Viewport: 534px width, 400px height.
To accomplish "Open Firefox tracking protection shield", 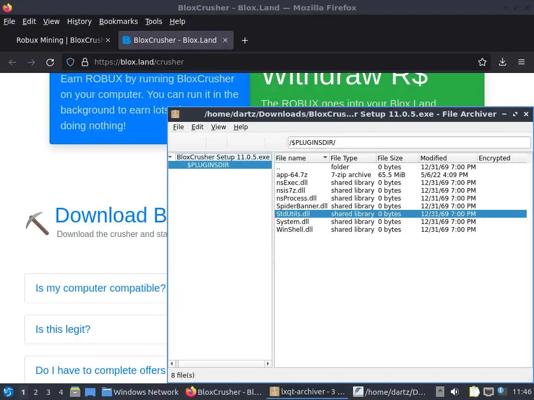I will [70, 62].
